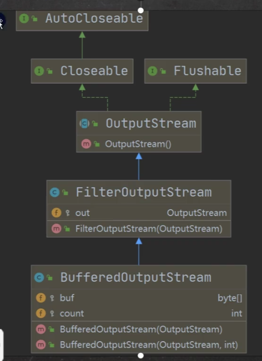
Task: Click the field icon beside buf
Action: coord(41,298)
